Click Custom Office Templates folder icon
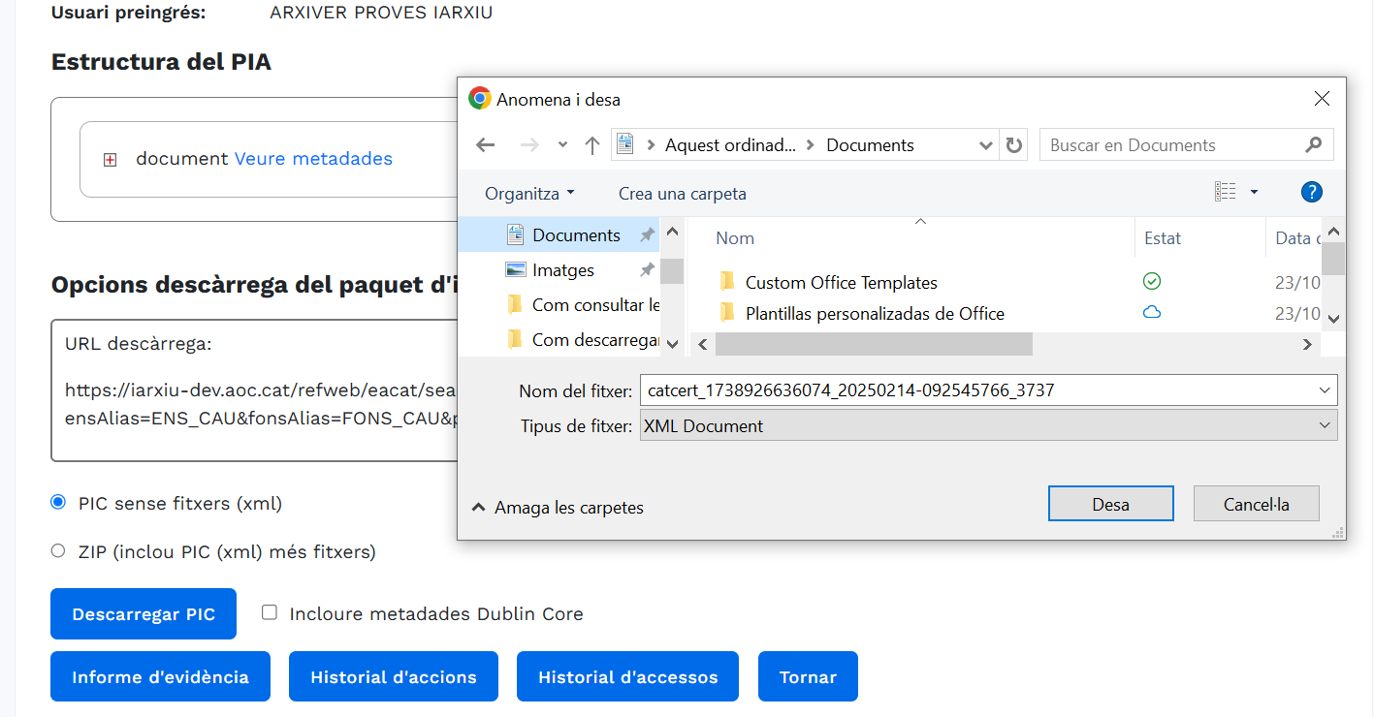The height and width of the screenshot is (717, 1374). point(728,282)
